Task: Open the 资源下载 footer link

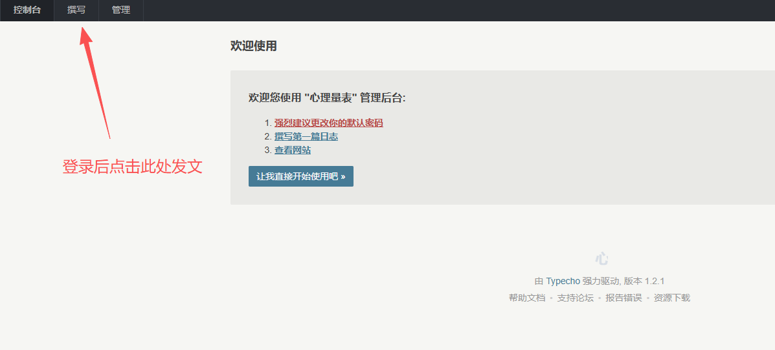Action: pos(671,298)
